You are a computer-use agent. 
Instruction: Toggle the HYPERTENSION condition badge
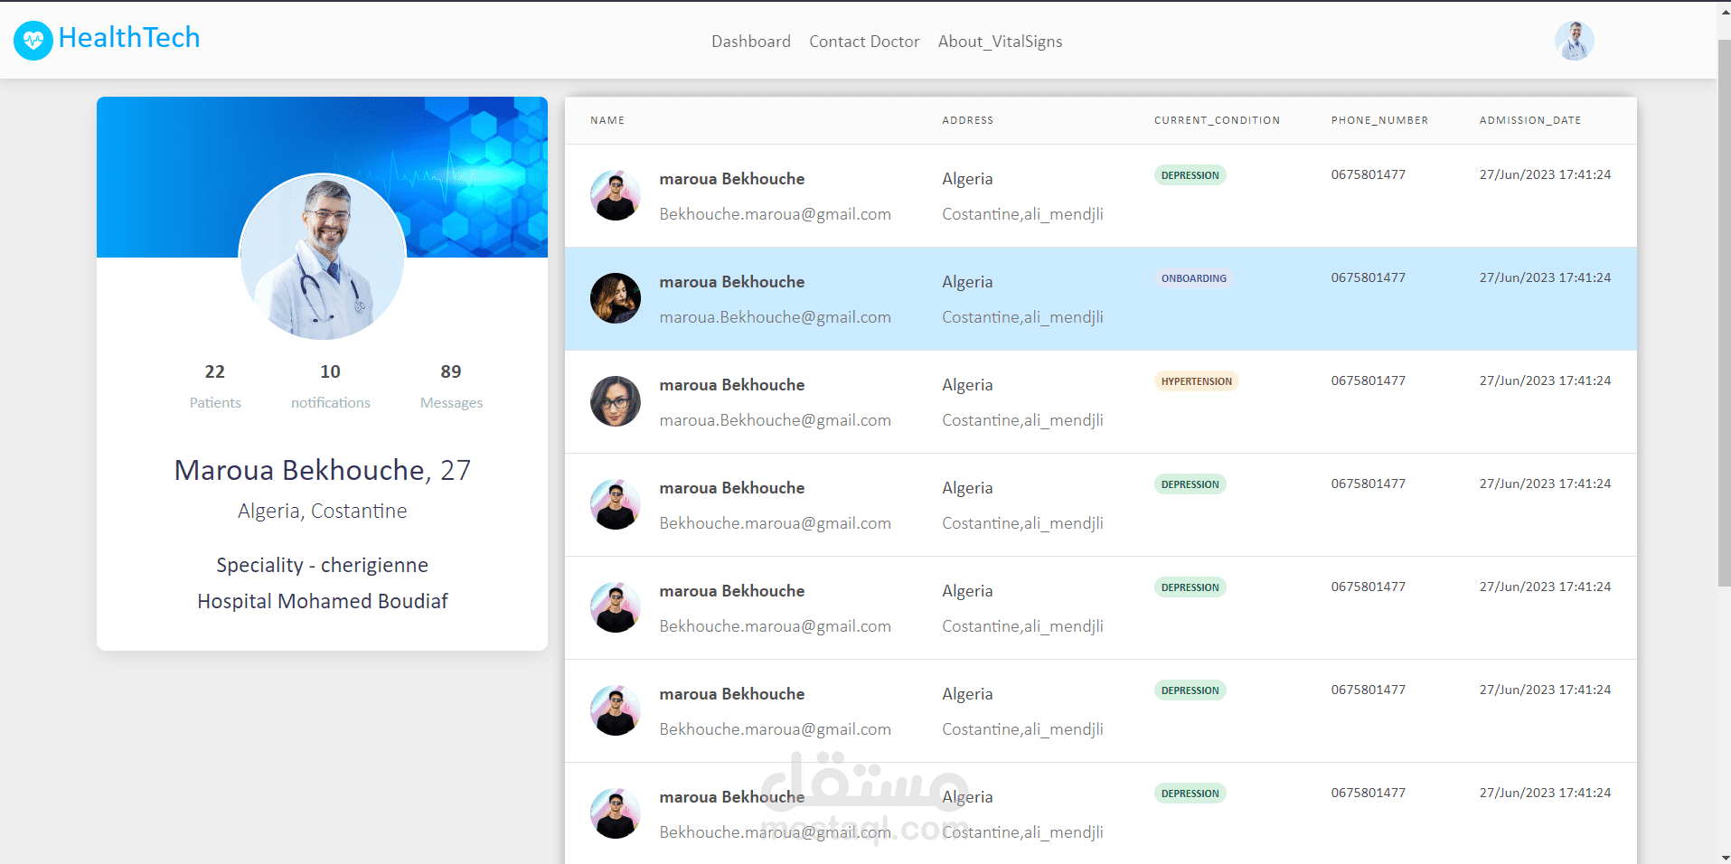(x=1196, y=380)
